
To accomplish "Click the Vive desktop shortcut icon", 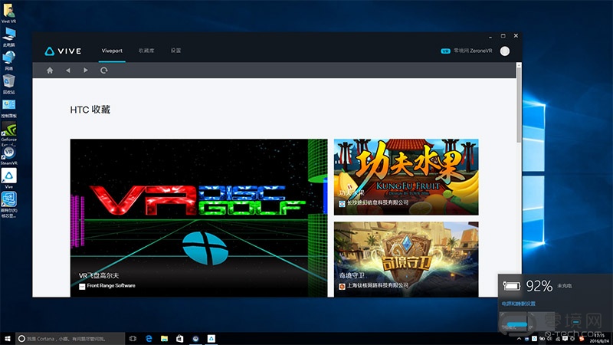I will (9, 176).
